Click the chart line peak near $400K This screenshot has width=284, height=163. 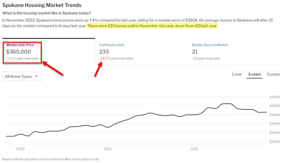coord(226,104)
